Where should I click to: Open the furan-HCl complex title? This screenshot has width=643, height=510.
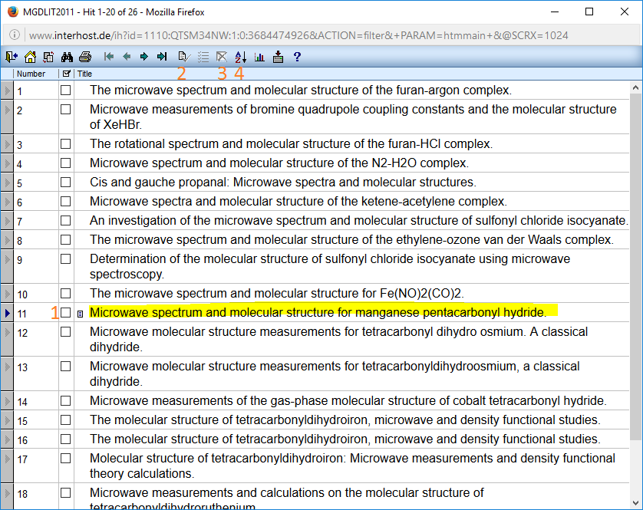(x=291, y=144)
